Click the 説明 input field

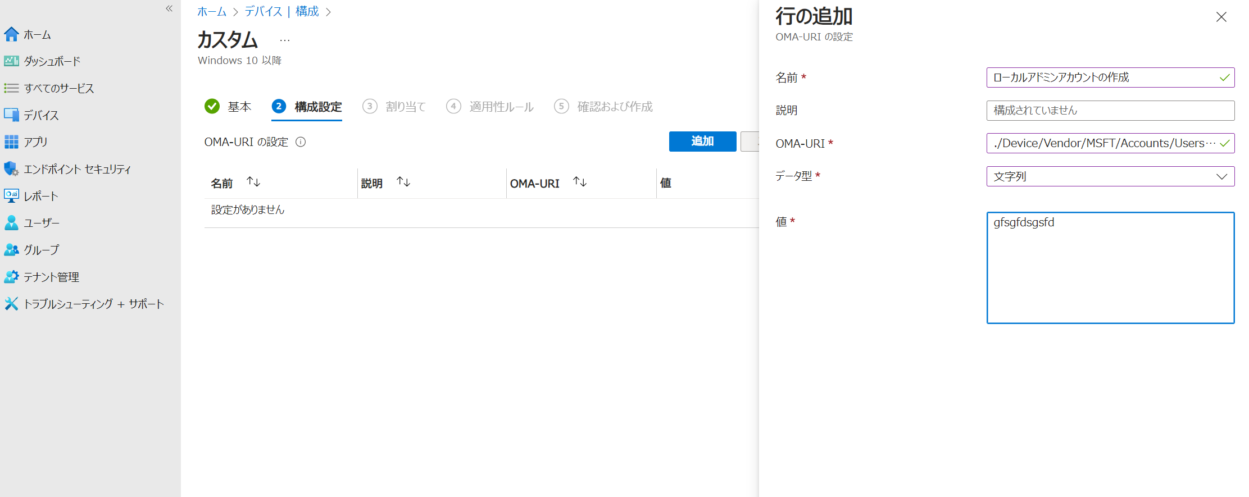point(1110,111)
